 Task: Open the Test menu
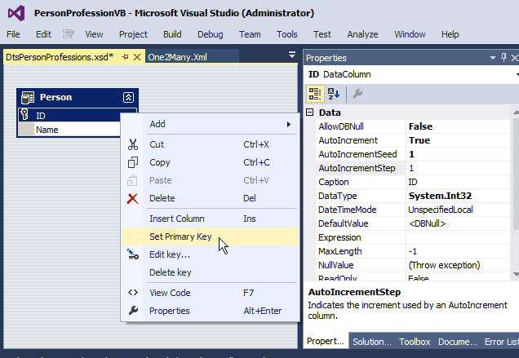pos(322,34)
